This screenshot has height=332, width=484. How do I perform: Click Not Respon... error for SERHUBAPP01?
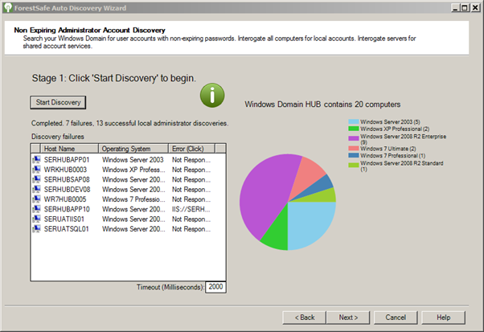click(191, 160)
